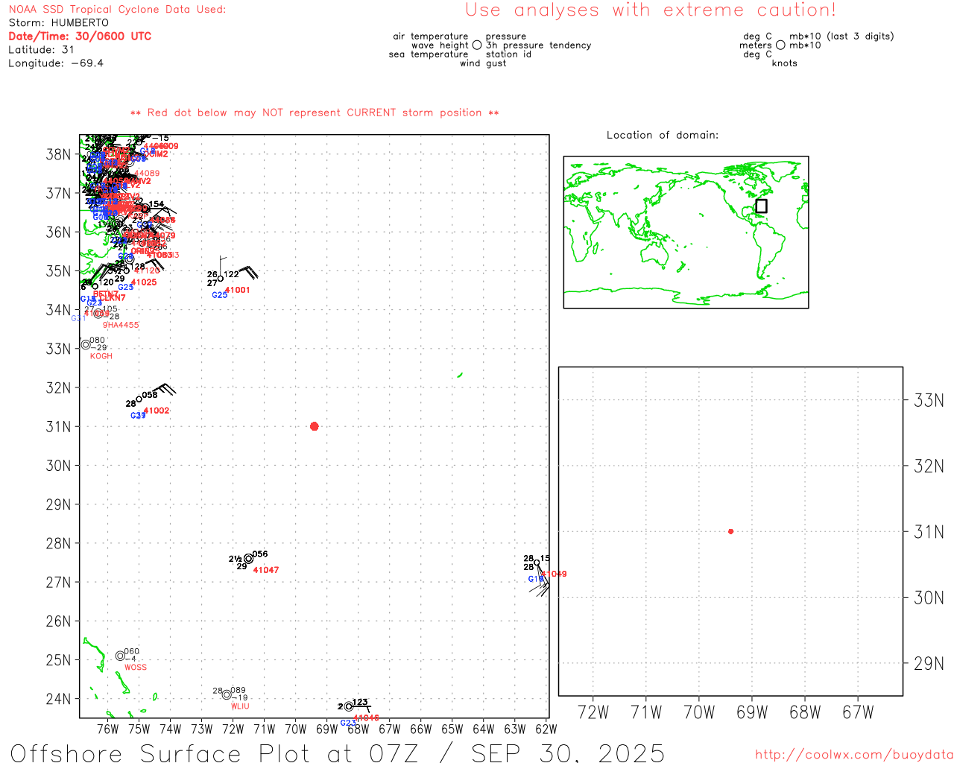This screenshot has height=763, width=954.
Task: Open the coolwx.com/buoydata link
Action: 854,754
